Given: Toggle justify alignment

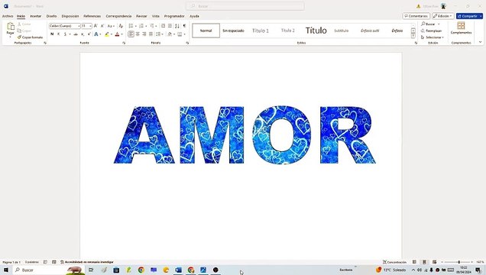Looking at the screenshot, I should click(151, 34).
